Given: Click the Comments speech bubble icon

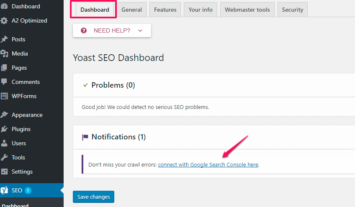Looking at the screenshot, I should click(x=4, y=82).
